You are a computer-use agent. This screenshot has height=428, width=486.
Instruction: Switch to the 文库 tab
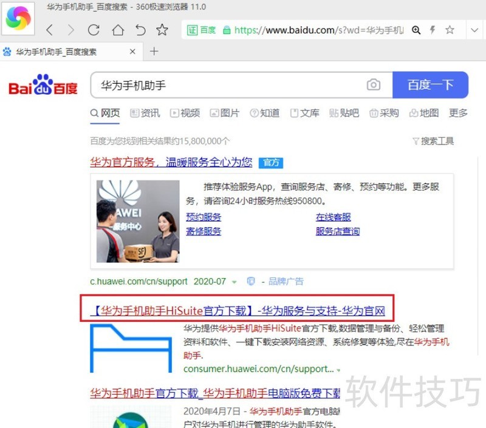click(x=305, y=113)
